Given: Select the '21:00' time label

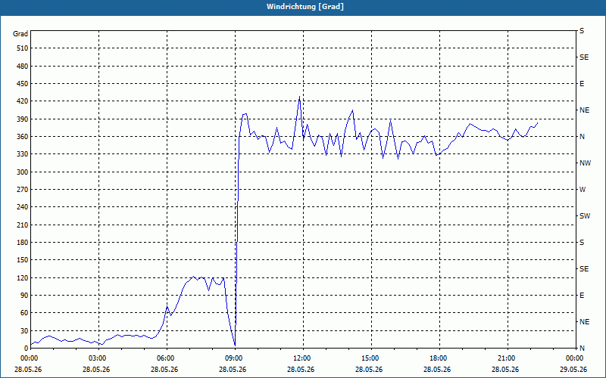Looking at the screenshot, I should (x=508, y=358).
